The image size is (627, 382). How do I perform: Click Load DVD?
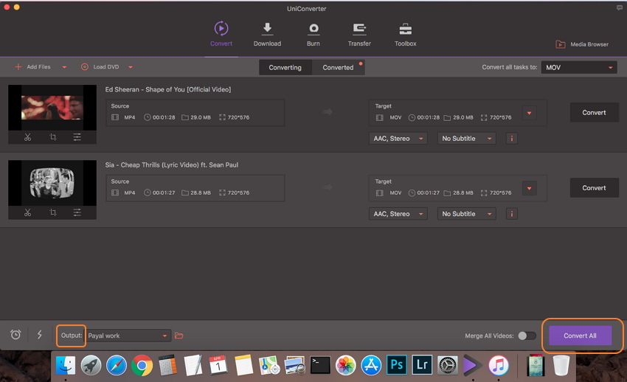(100, 66)
